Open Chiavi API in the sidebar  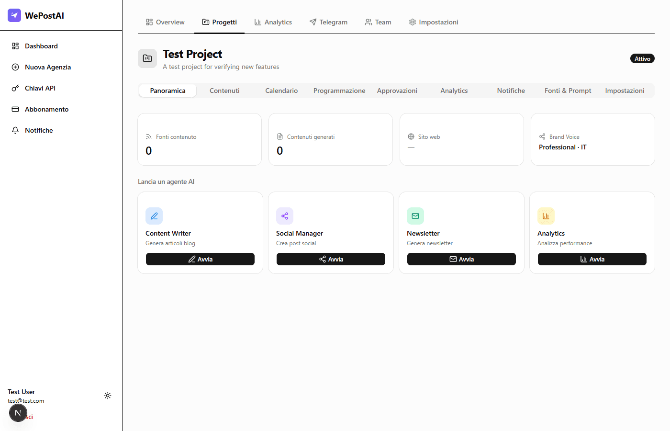[40, 88]
